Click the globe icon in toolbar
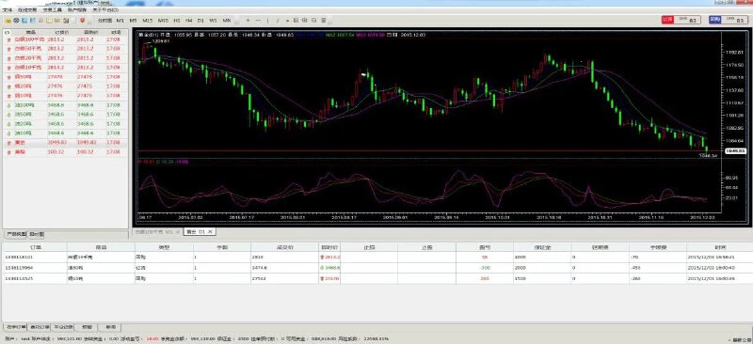Viewport: 753px width, 344px height. click(x=16, y=21)
